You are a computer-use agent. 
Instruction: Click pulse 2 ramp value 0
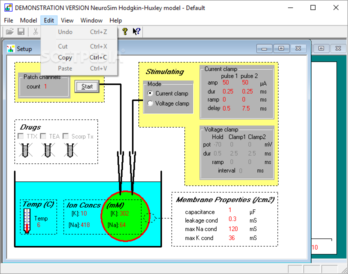[243, 99]
